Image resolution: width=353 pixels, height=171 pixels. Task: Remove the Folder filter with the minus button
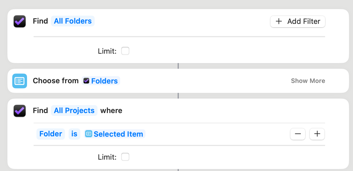[x=298, y=134]
